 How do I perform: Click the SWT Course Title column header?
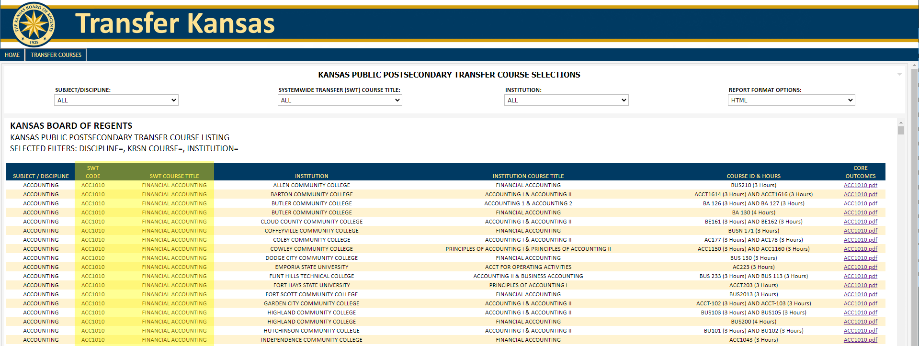(x=174, y=176)
